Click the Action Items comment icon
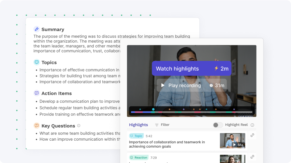The width and height of the screenshot is (291, 163). coord(36,93)
